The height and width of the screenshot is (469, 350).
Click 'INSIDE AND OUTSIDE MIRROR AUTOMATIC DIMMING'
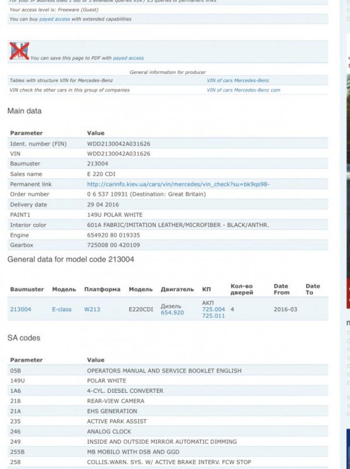coord(162,442)
